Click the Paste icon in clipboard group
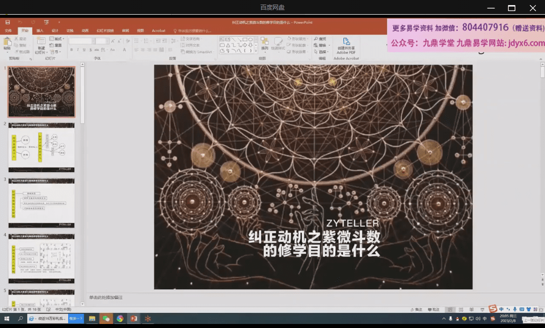The width and height of the screenshot is (545, 328). pyautogui.click(x=7, y=44)
